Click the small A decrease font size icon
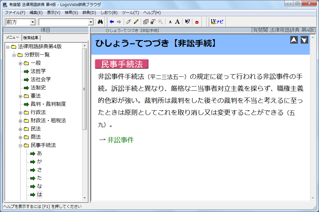 [170, 22]
